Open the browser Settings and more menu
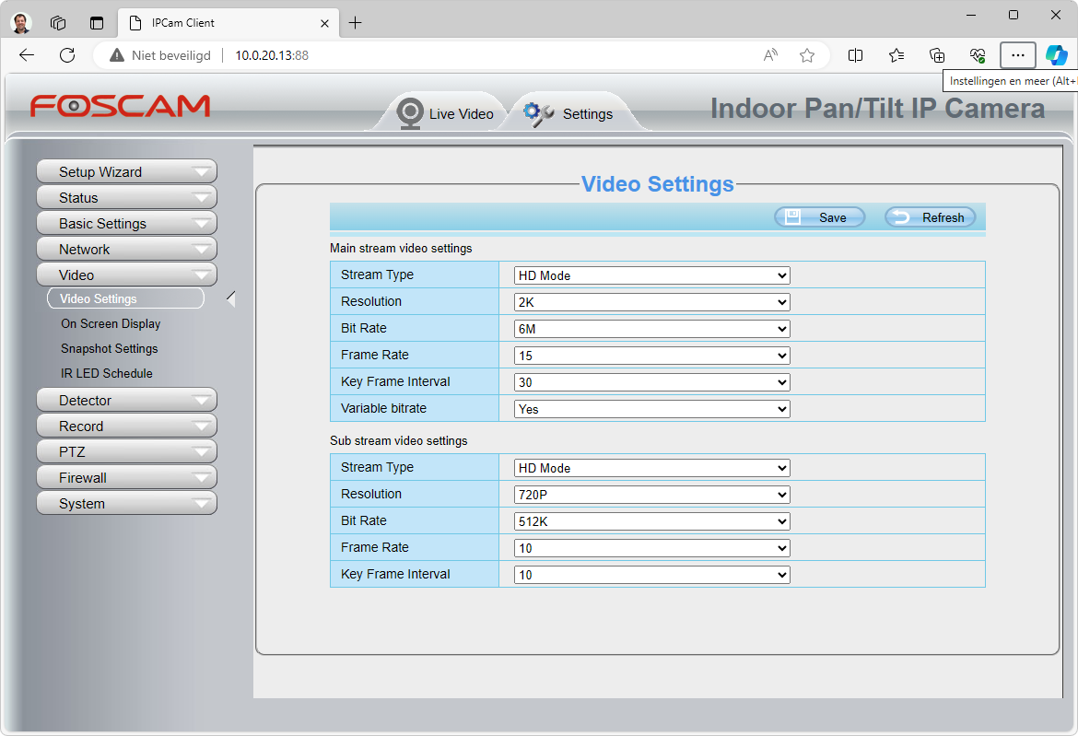Viewport: 1078px width, 736px height. pos(1017,55)
